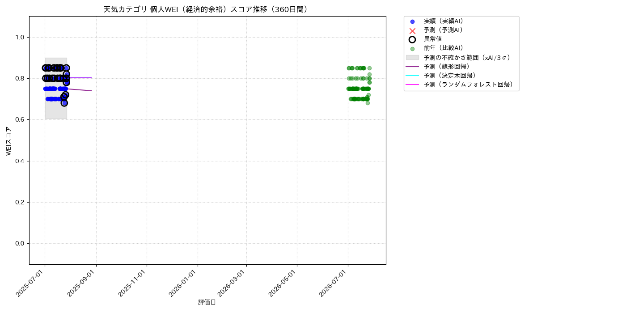
Task: Click the 評価日 x-axis label
Action: (x=207, y=303)
